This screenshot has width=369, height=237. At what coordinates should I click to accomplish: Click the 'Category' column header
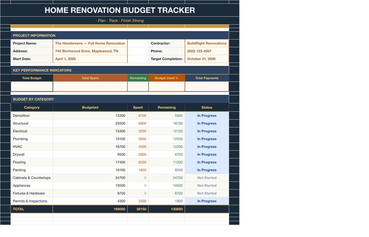[32, 107]
